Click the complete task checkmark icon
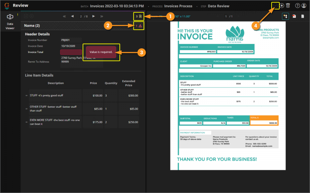This screenshot has width=310, height=193. click(x=276, y=5)
